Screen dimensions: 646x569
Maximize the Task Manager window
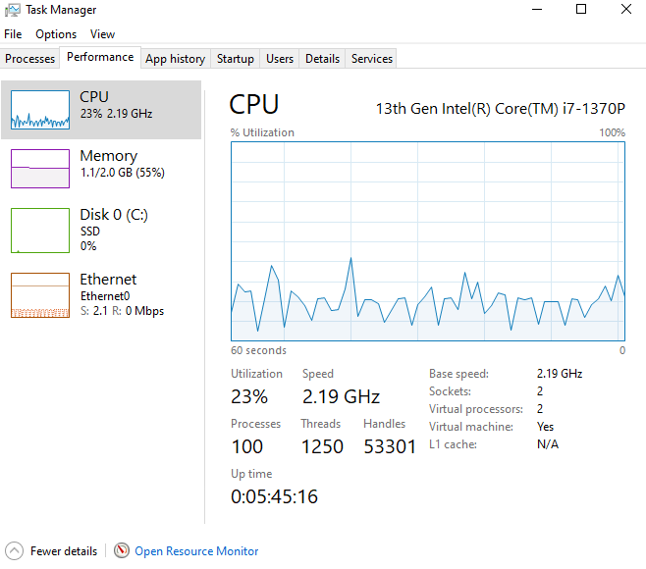[x=581, y=9]
